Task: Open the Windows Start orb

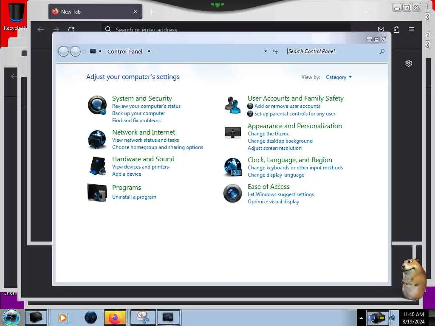Action: (11, 318)
